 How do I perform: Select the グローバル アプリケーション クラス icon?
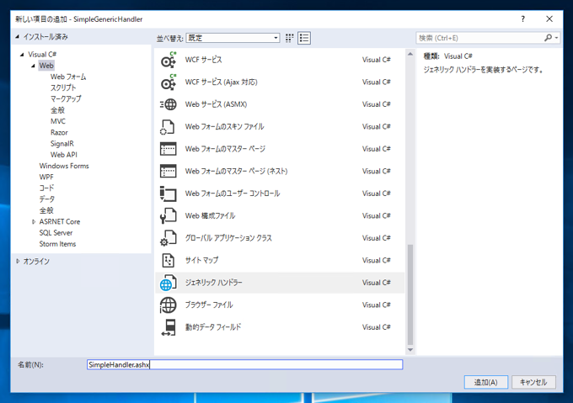[x=168, y=238]
